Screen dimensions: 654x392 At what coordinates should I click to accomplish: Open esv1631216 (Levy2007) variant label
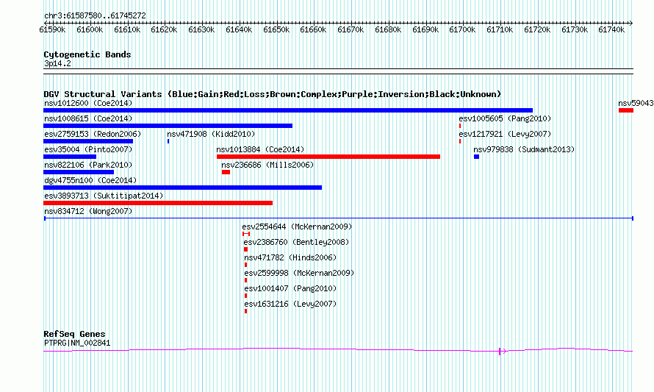tap(290, 304)
